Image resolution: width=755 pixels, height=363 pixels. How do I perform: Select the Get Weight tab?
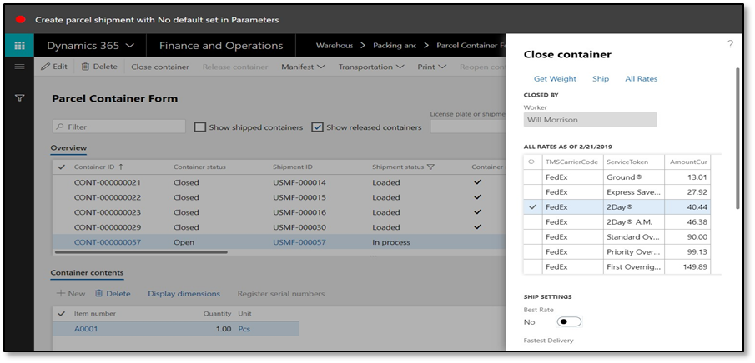[555, 79]
